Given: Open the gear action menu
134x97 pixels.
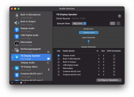Looking at the screenshot, I should pyautogui.click(x=21, y=83).
